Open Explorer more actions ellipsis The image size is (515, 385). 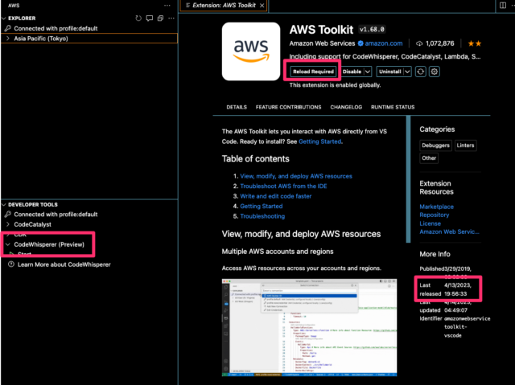(x=171, y=18)
